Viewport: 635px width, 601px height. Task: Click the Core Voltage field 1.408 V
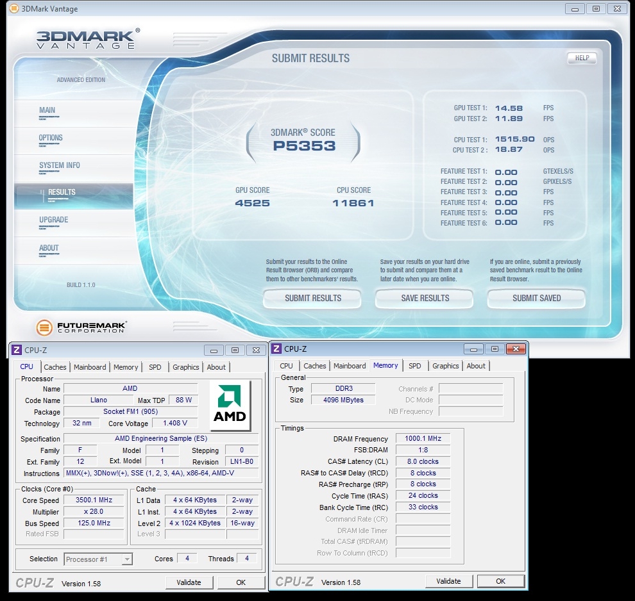pyautogui.click(x=175, y=423)
